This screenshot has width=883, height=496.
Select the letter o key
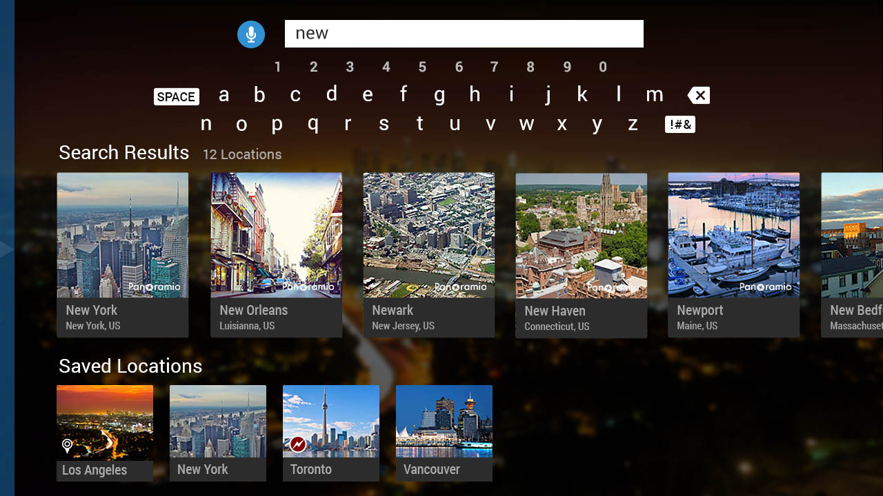point(241,124)
